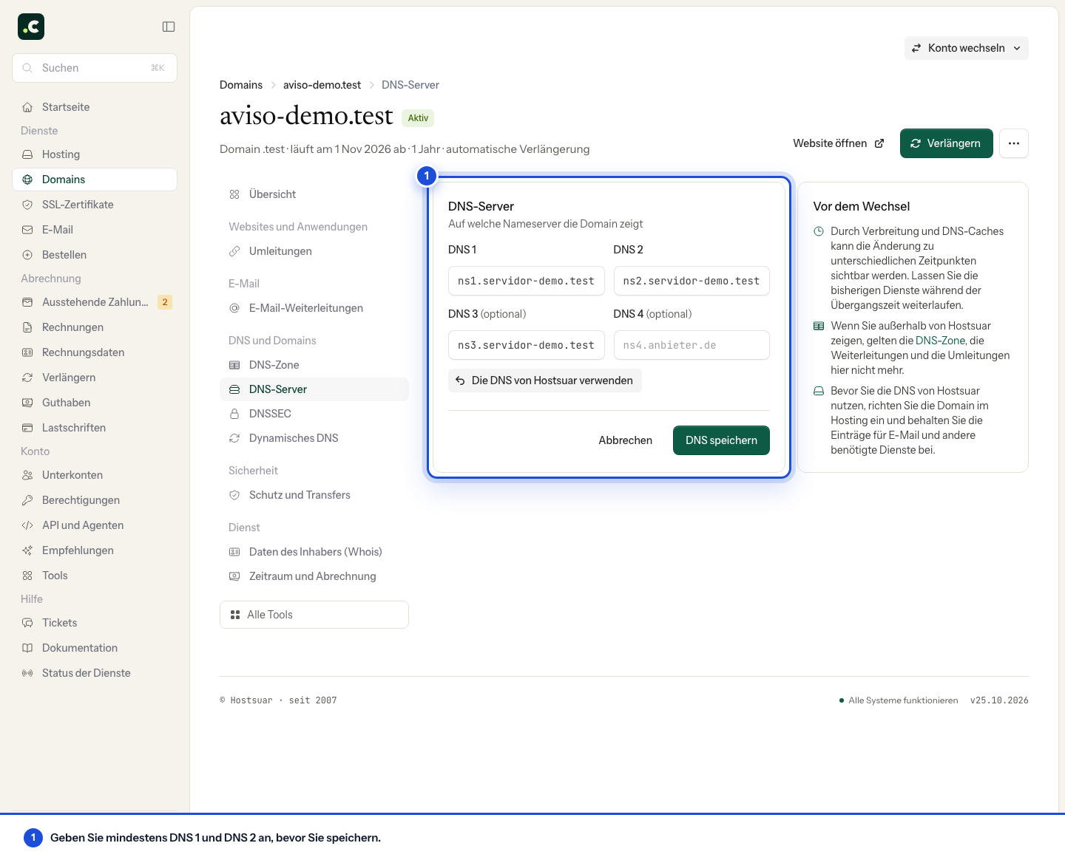Click the Hostsuar logo icon
This screenshot has width=1065, height=860.
point(31,27)
